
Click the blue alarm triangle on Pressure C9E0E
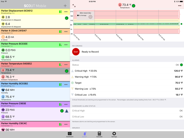click(67, 111)
